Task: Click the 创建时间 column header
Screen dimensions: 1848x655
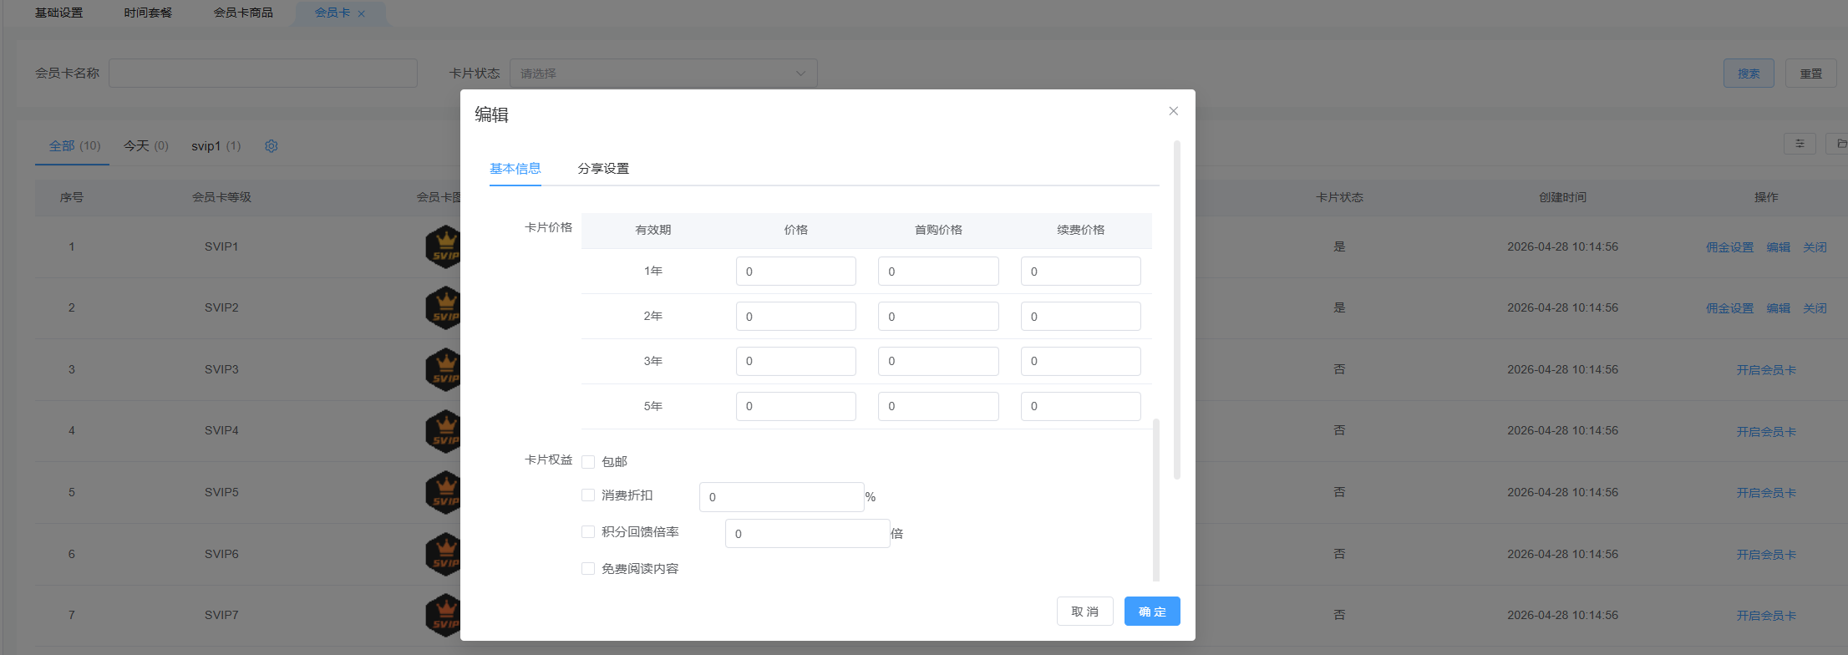Action: (x=1562, y=198)
